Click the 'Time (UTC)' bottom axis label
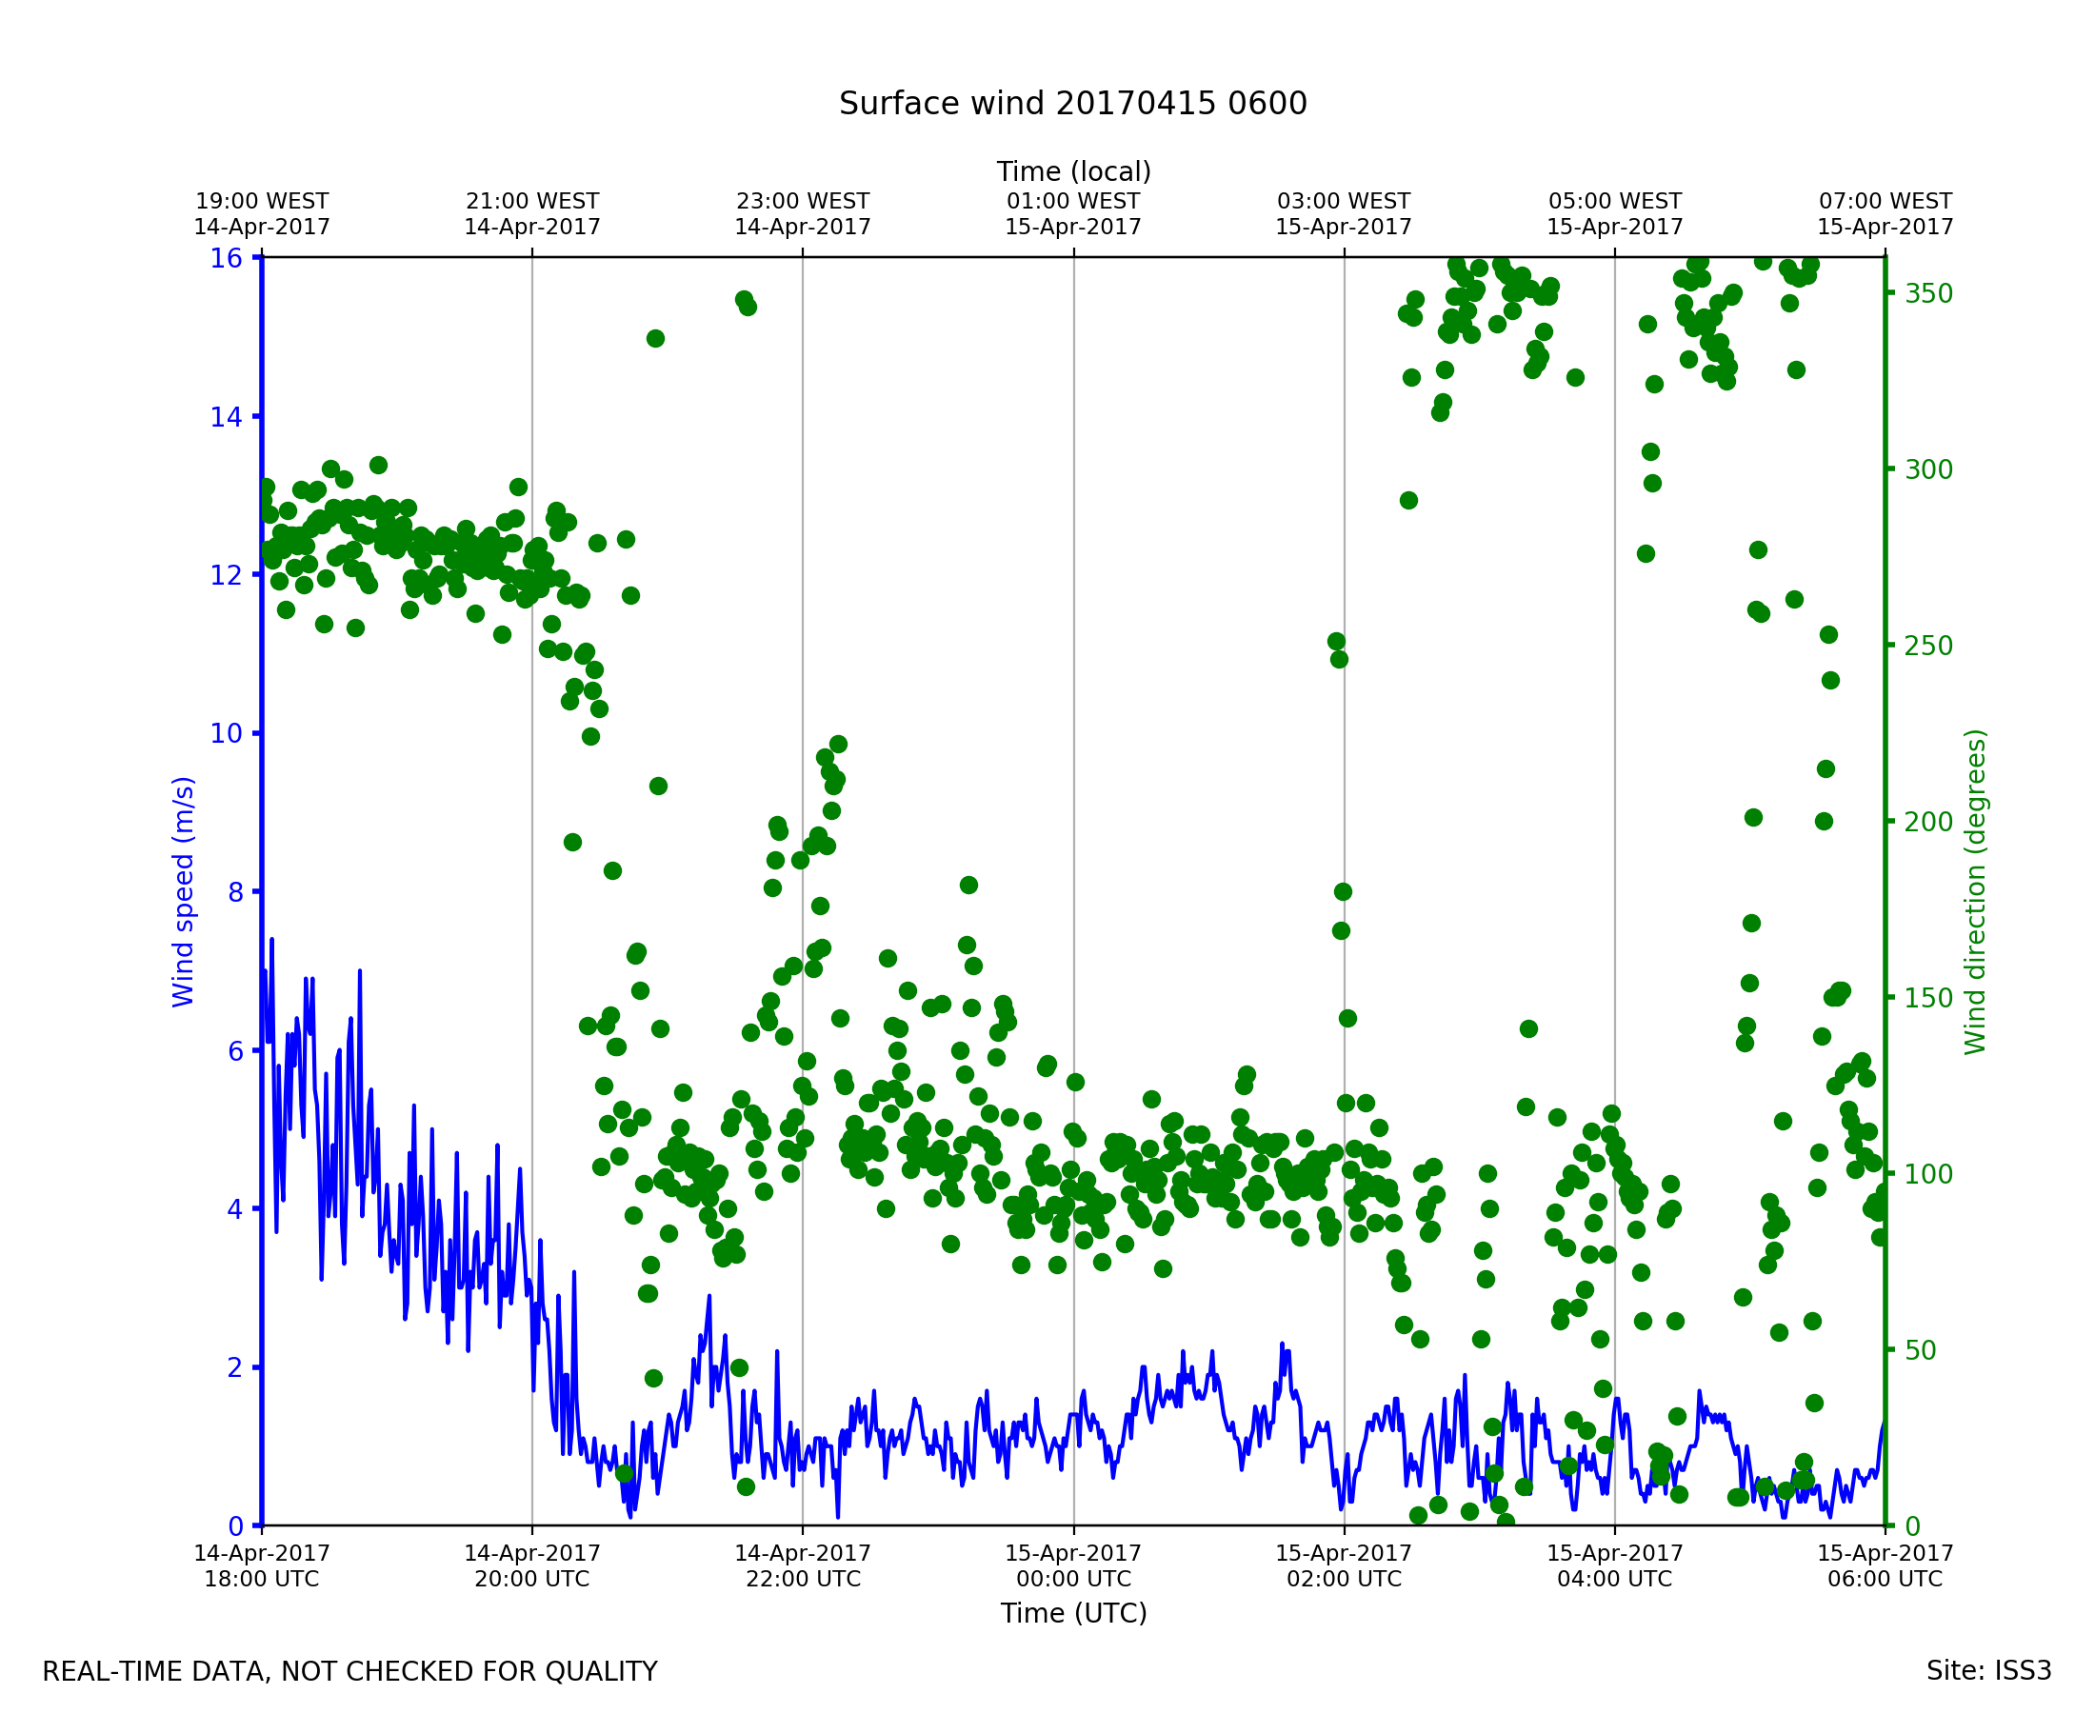The width and height of the screenshot is (2095, 1714). click(1073, 1613)
